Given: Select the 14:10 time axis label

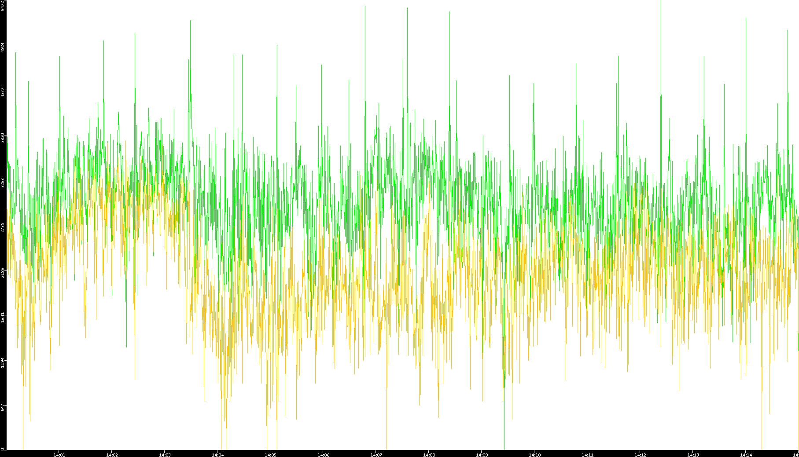Looking at the screenshot, I should pyautogui.click(x=535, y=454).
